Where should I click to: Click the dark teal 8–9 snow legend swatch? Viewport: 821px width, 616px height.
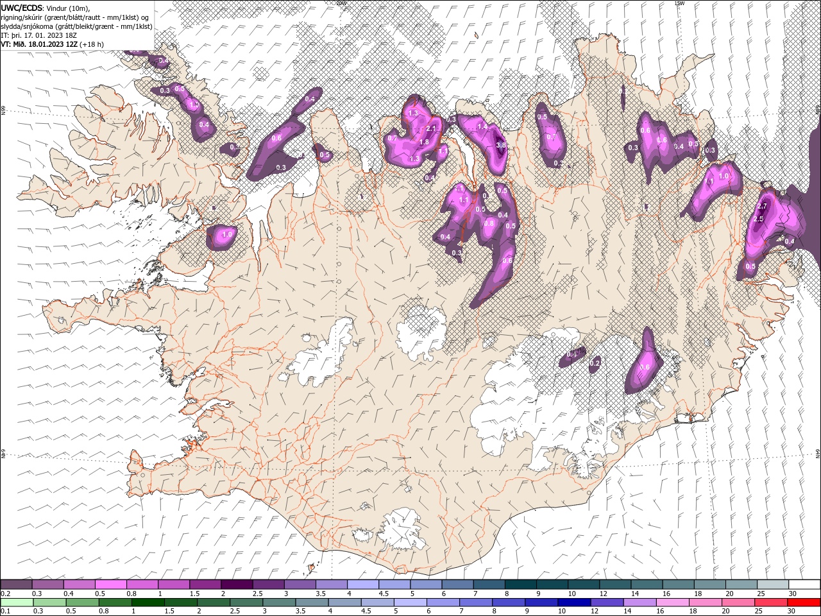[520, 585]
